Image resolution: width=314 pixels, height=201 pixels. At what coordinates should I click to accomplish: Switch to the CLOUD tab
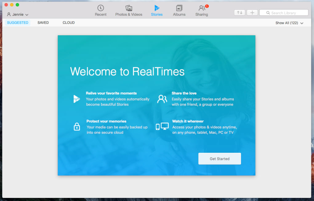[x=68, y=23]
